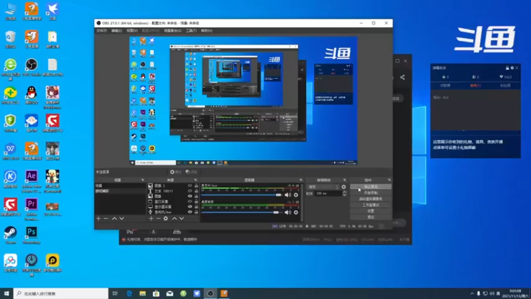Click the share icon in Douyu companion window

[x=402, y=77]
